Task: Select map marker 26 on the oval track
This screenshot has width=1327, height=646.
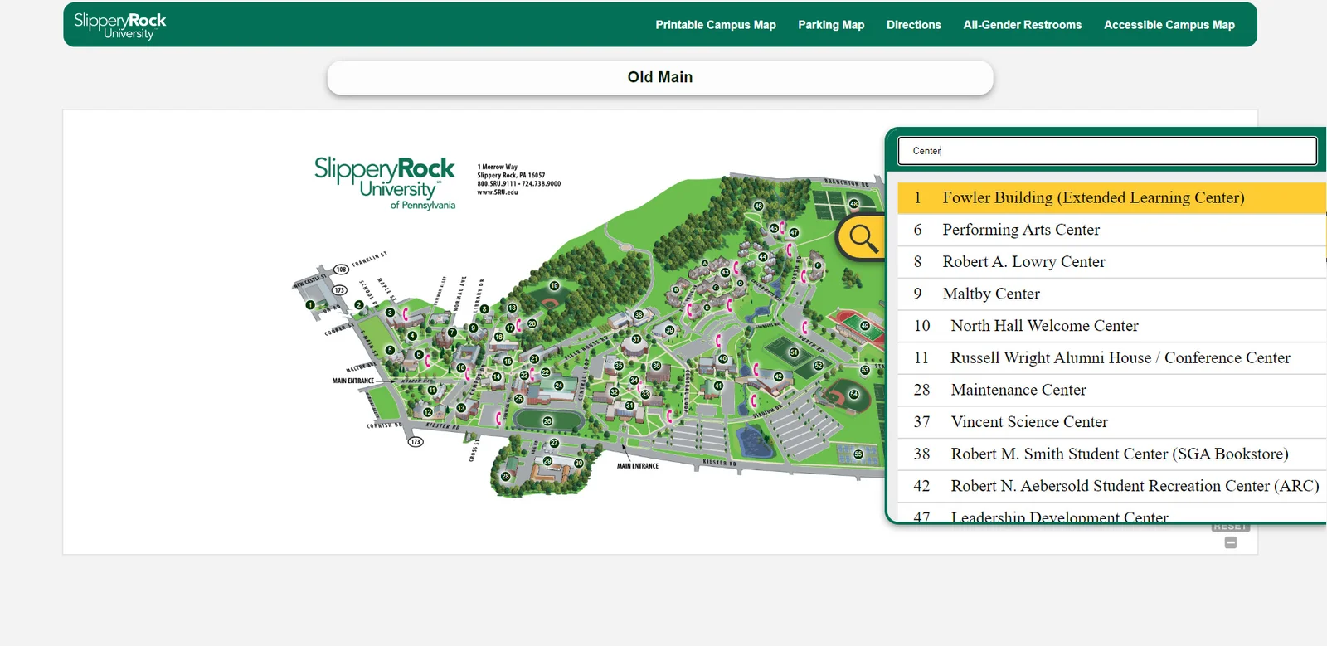Action: (547, 421)
